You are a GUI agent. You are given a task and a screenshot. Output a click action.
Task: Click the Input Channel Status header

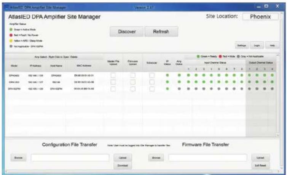215,63
